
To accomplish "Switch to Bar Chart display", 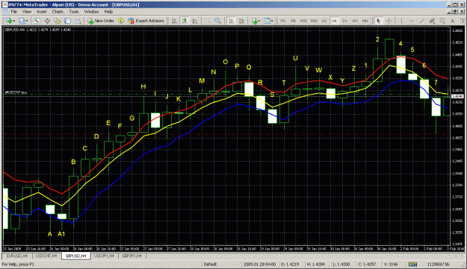I will (x=174, y=21).
